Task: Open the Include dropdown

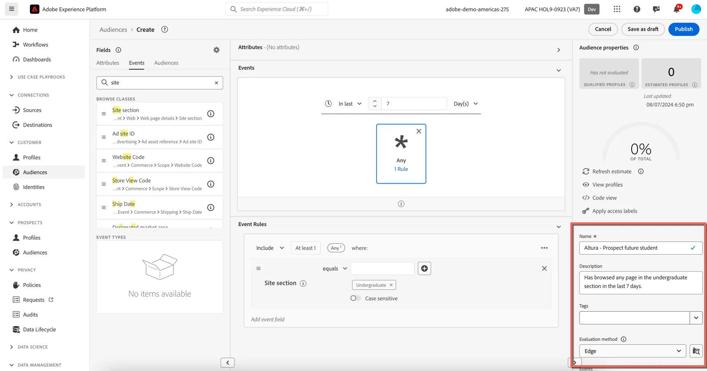Action: tap(270, 248)
